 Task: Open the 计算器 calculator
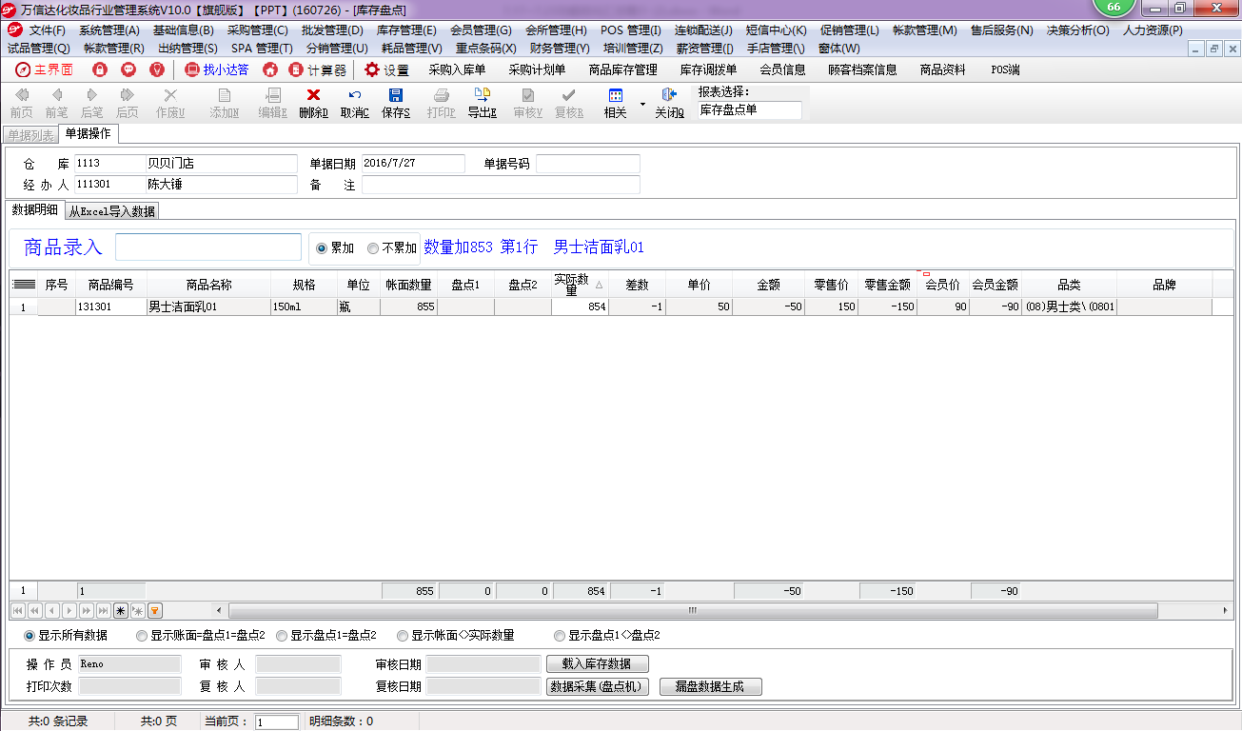tap(318, 69)
